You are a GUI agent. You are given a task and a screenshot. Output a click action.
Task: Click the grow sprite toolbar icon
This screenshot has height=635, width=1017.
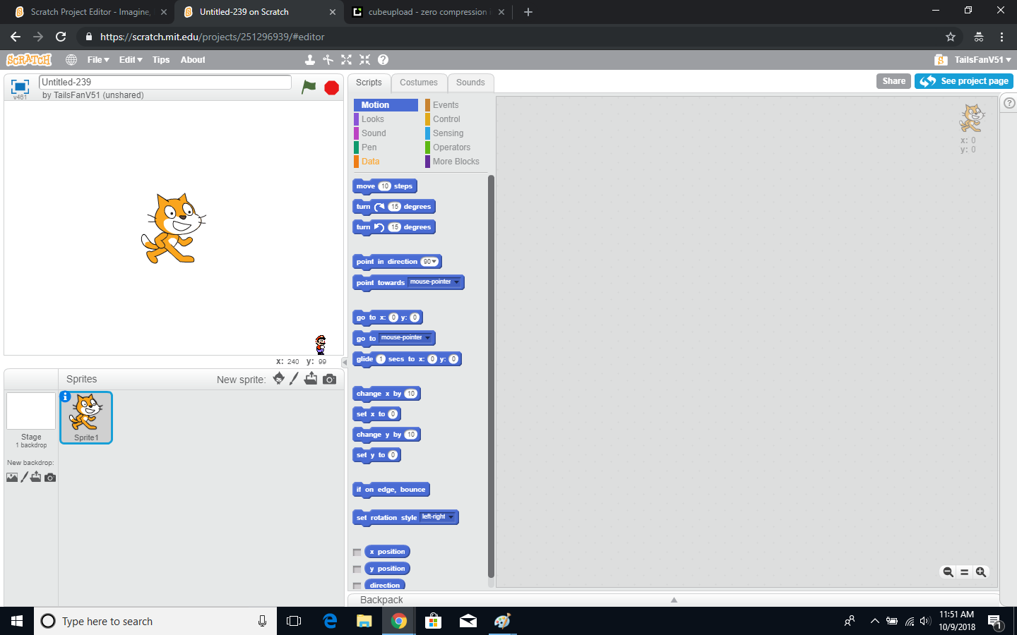coord(346,60)
